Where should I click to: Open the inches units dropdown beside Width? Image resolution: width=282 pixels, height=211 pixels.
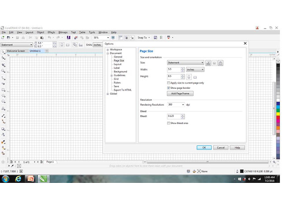(x=195, y=69)
